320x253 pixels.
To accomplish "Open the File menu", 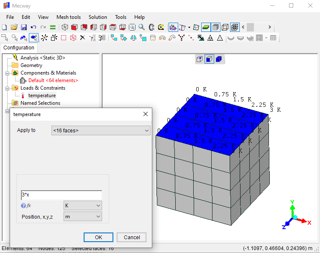I will [x=10, y=17].
